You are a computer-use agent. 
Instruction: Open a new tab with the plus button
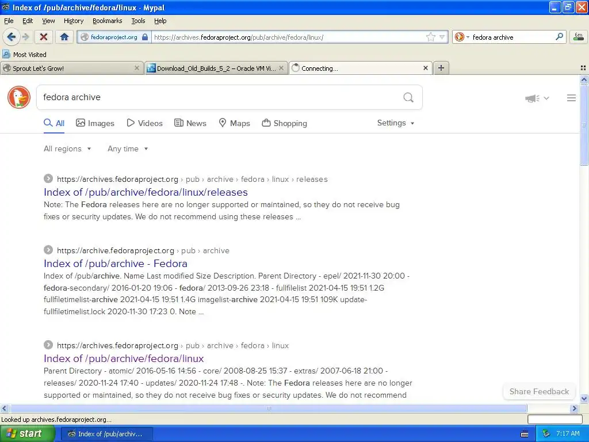tap(441, 68)
